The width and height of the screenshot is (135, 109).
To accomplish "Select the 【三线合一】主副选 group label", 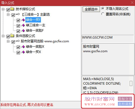I will coord(36,14).
